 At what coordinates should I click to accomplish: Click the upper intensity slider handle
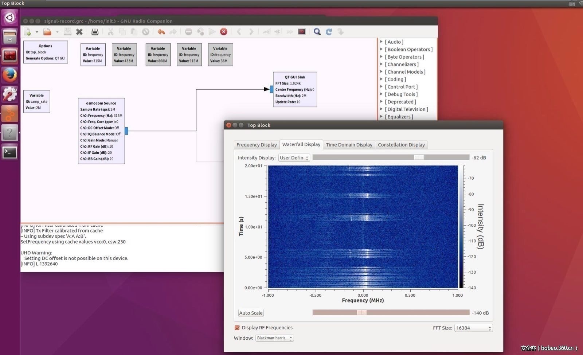pyautogui.click(x=419, y=157)
